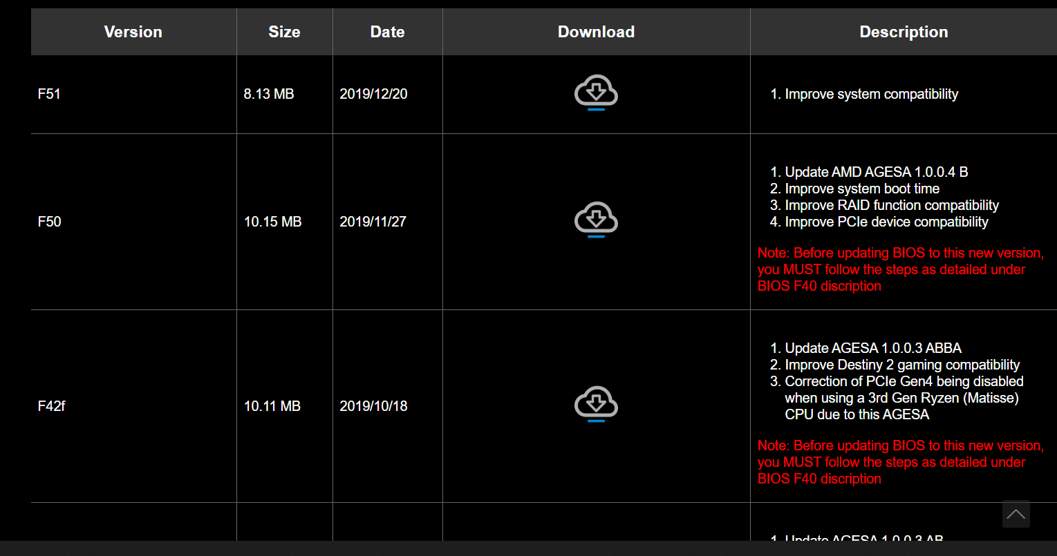The width and height of the screenshot is (1057, 556).
Task: Click the red note under F50 description
Action: (x=900, y=269)
